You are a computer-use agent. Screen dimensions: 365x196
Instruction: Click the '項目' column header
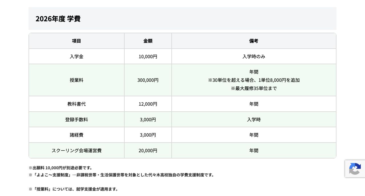point(76,41)
